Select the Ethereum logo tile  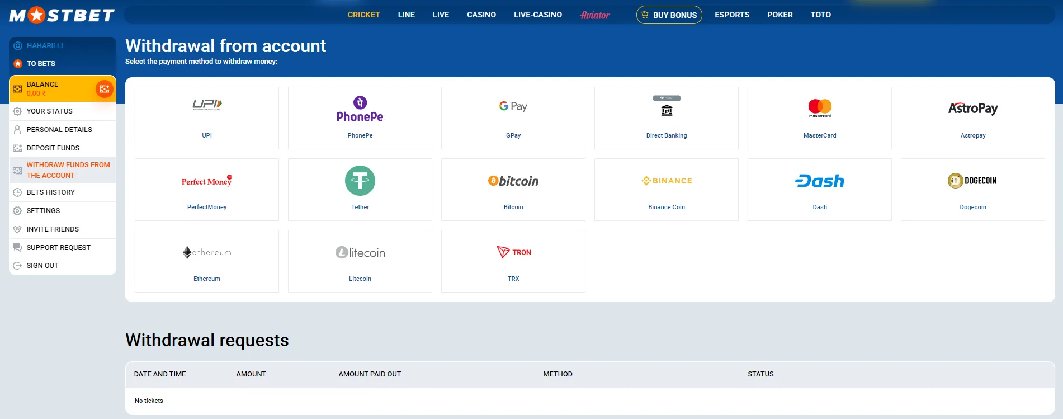pos(207,253)
